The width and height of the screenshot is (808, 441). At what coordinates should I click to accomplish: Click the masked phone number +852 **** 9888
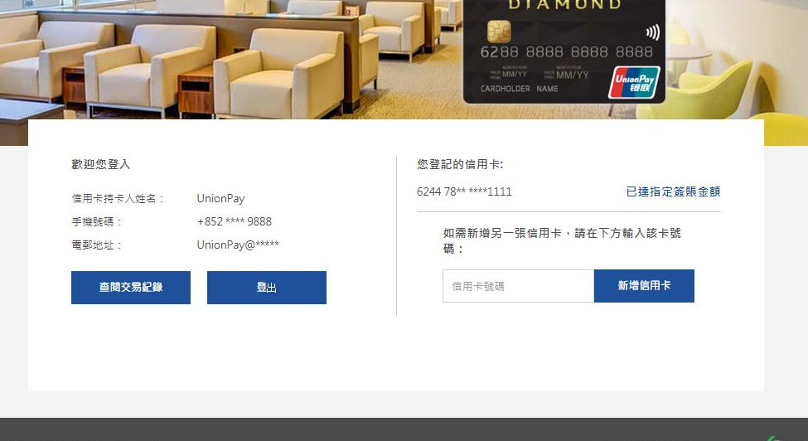click(234, 221)
